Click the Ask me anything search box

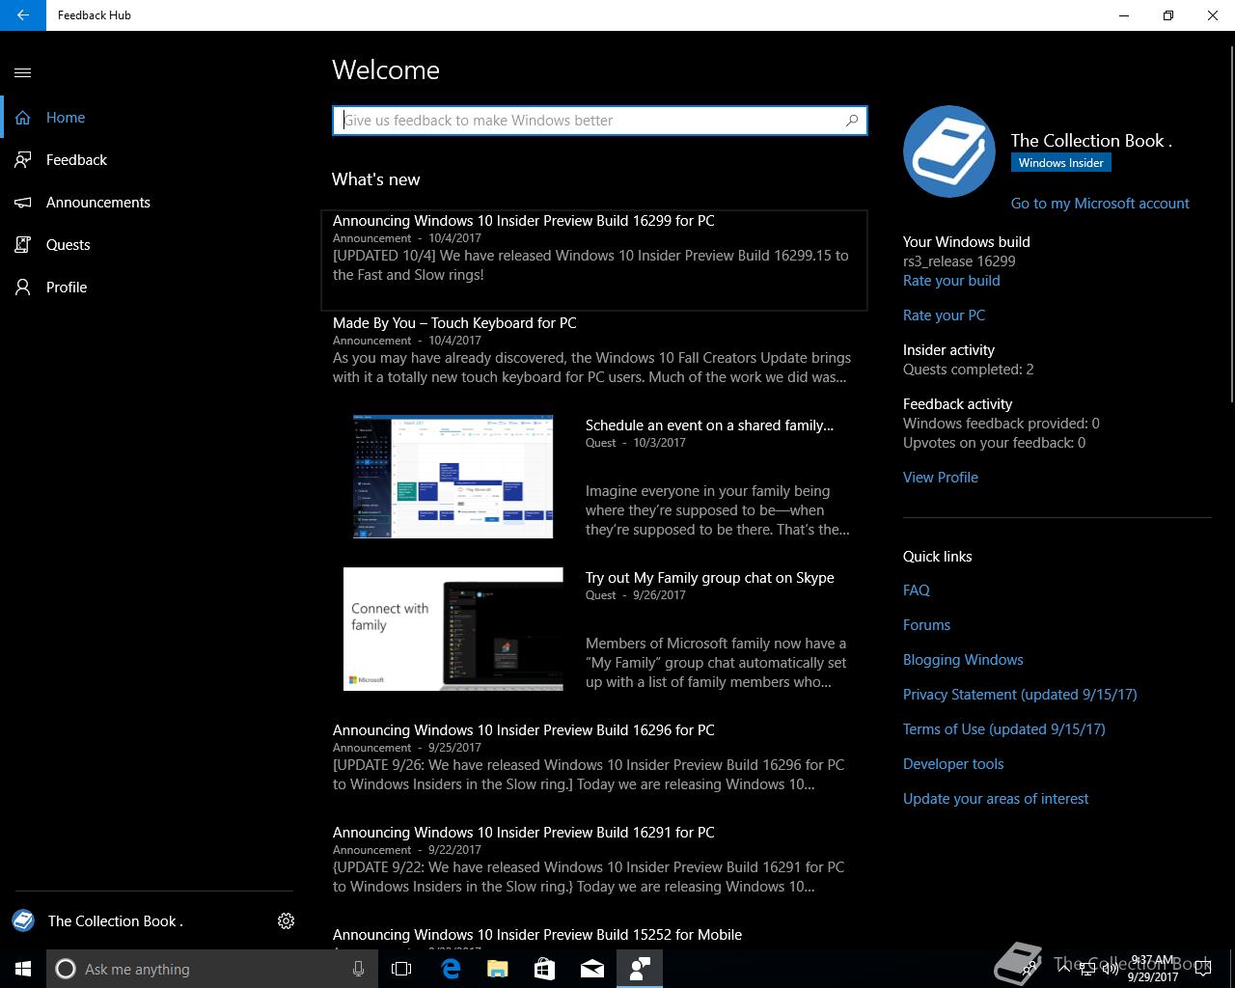[x=212, y=969]
